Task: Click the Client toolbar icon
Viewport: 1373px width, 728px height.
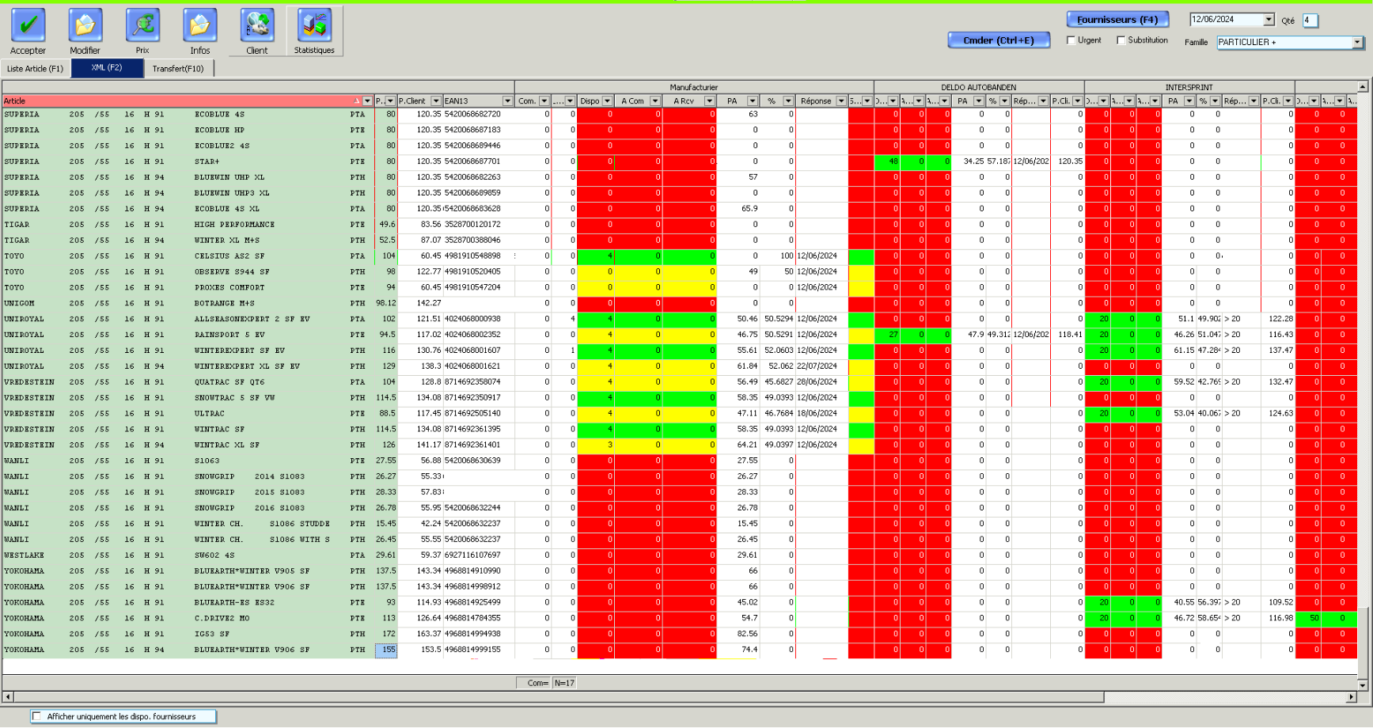Action: [257, 25]
